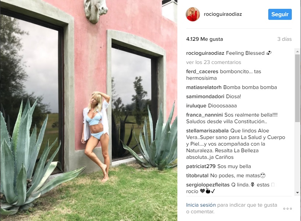Click the comments scrollbar up arrow
Screen dimensions: 301x221
coord(297,51)
